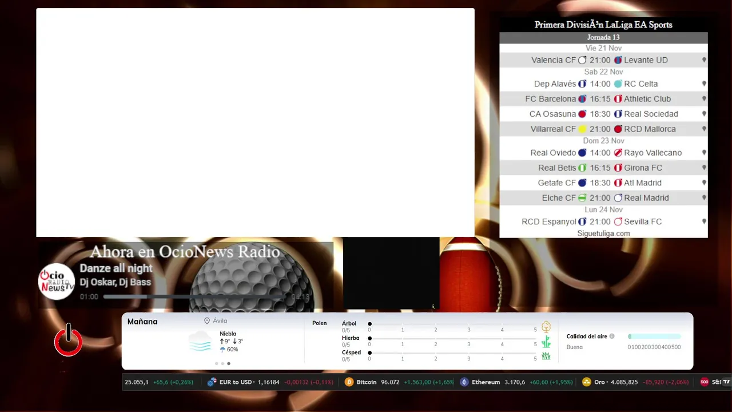The width and height of the screenshot is (732, 412).
Task: Click the Lun 24 Nov date label
Action: click(603, 210)
